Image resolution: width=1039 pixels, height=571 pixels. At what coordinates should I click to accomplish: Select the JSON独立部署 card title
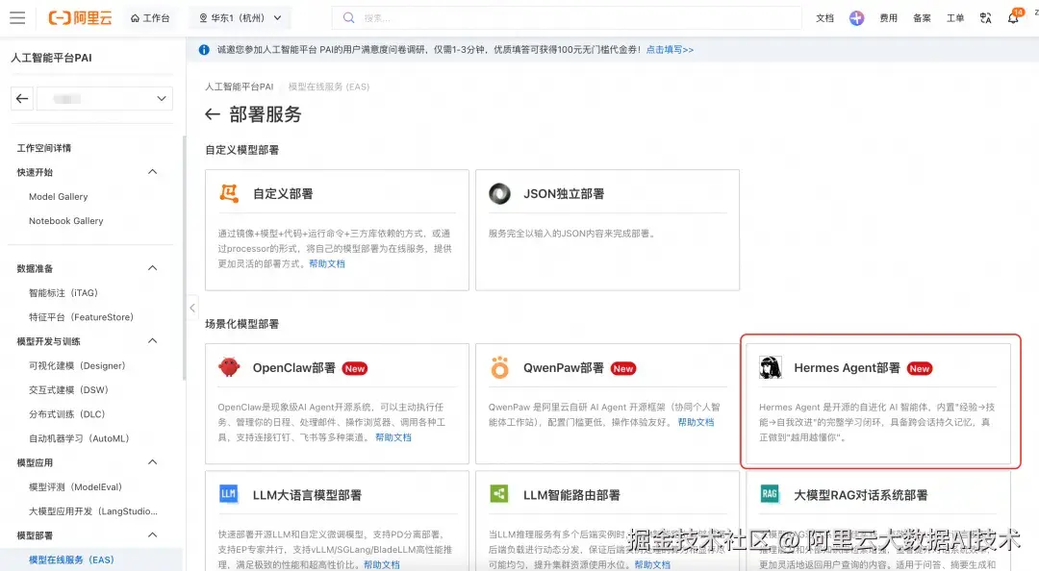click(x=564, y=194)
